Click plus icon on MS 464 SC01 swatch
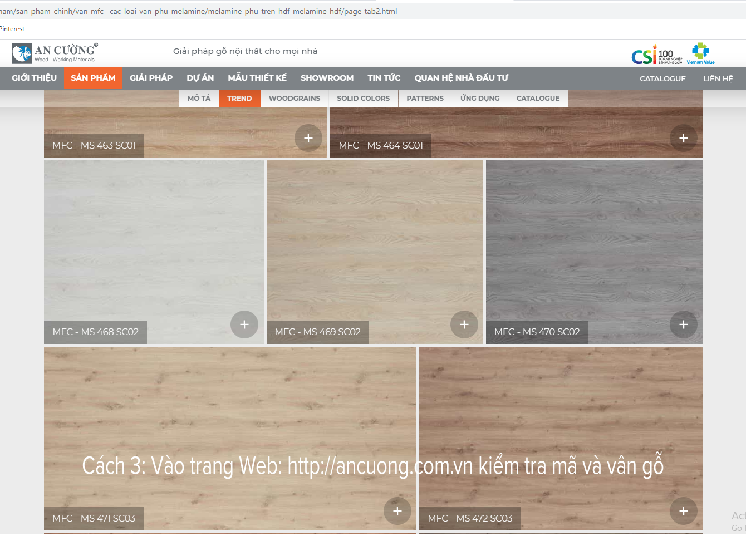This screenshot has height=536, width=746. pos(684,138)
